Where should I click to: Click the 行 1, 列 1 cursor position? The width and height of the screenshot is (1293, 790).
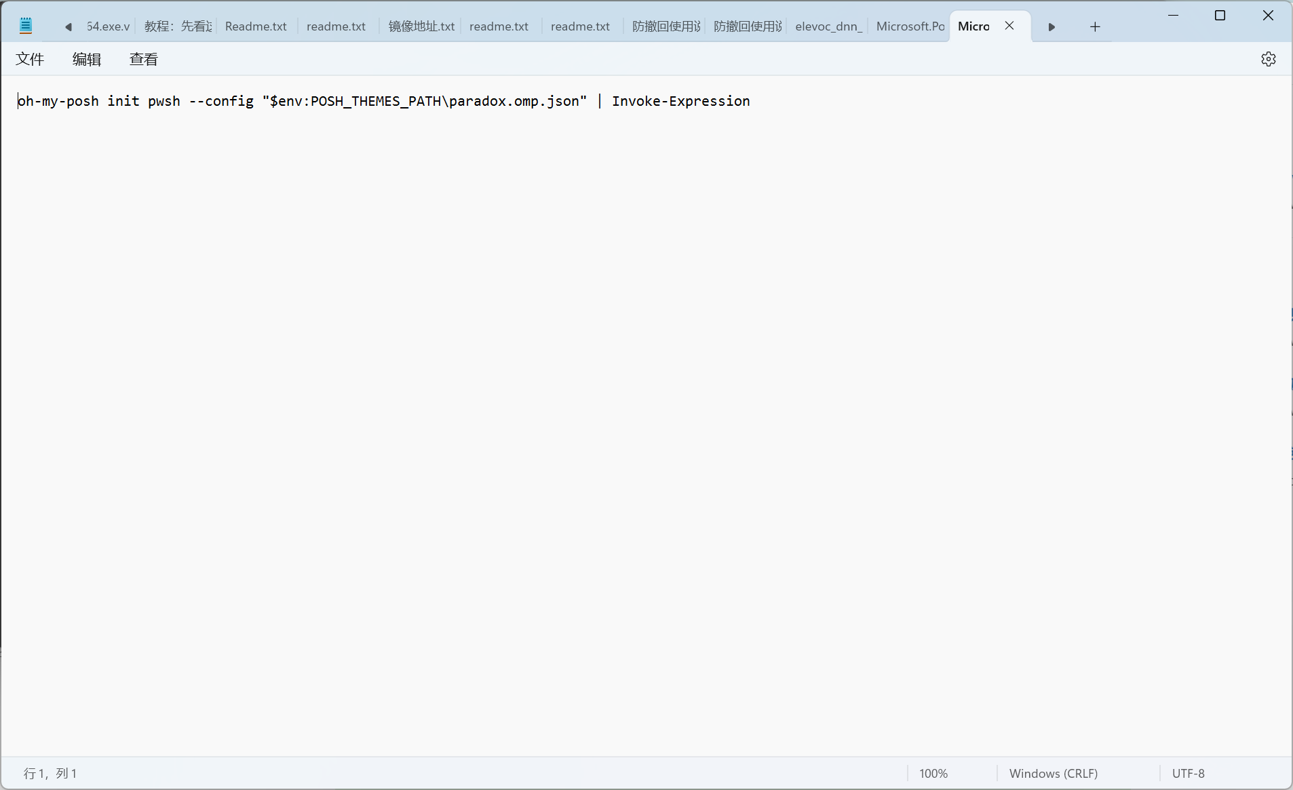[x=50, y=773]
